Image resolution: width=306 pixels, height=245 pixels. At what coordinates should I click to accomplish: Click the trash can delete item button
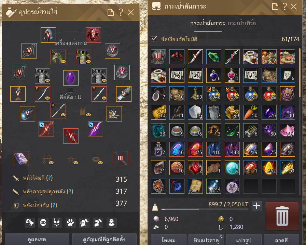(x=282, y=216)
